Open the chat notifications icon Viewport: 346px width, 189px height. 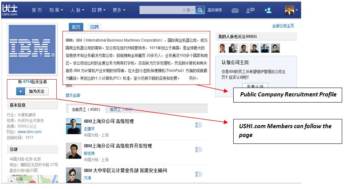pos(250,10)
